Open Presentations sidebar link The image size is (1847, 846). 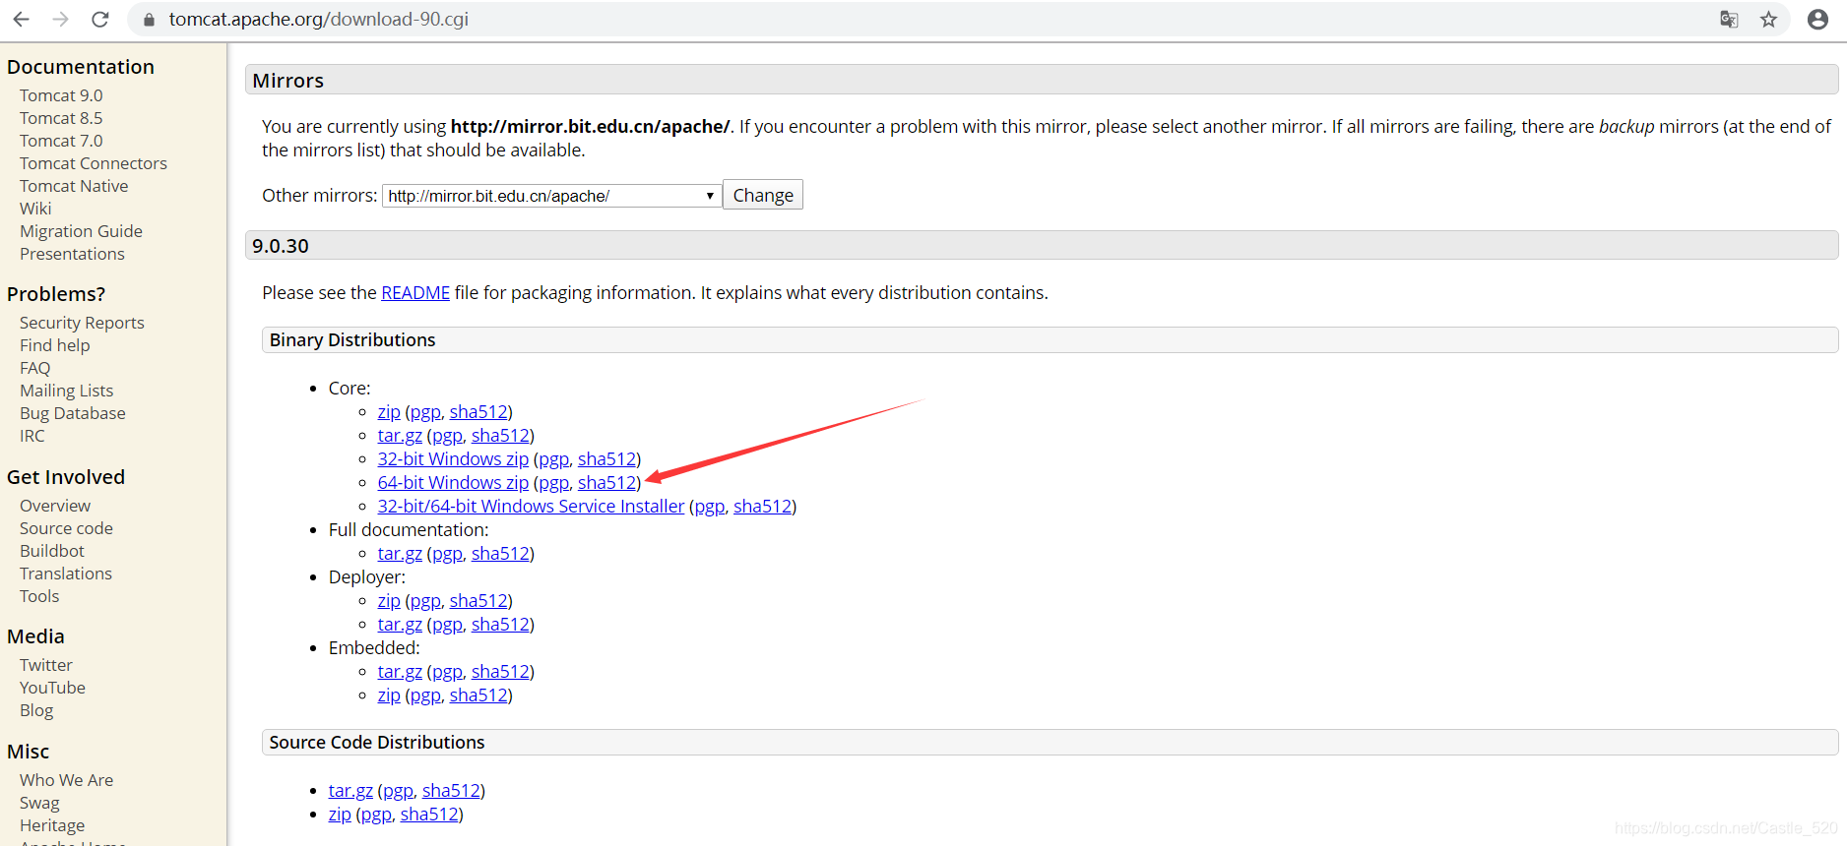coord(72,254)
